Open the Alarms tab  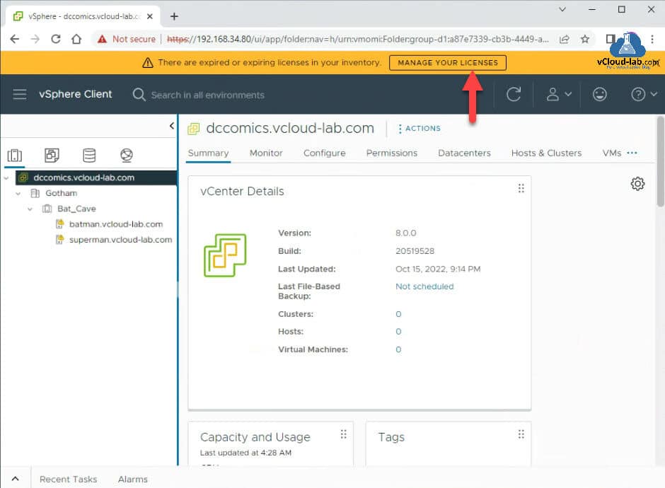tap(133, 479)
